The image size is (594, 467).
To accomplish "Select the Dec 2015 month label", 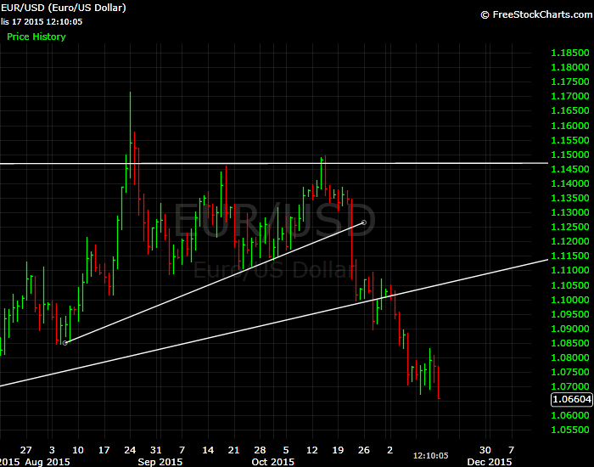I will [490, 462].
